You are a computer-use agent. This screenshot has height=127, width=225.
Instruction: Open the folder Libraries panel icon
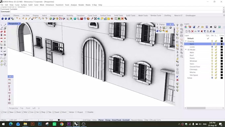pyautogui.click(x=202, y=27)
